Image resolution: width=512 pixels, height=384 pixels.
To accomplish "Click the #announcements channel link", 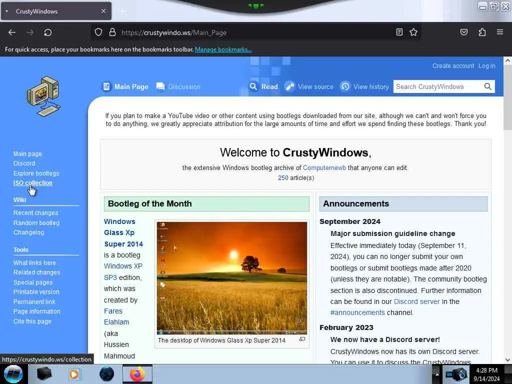I will coord(357,312).
